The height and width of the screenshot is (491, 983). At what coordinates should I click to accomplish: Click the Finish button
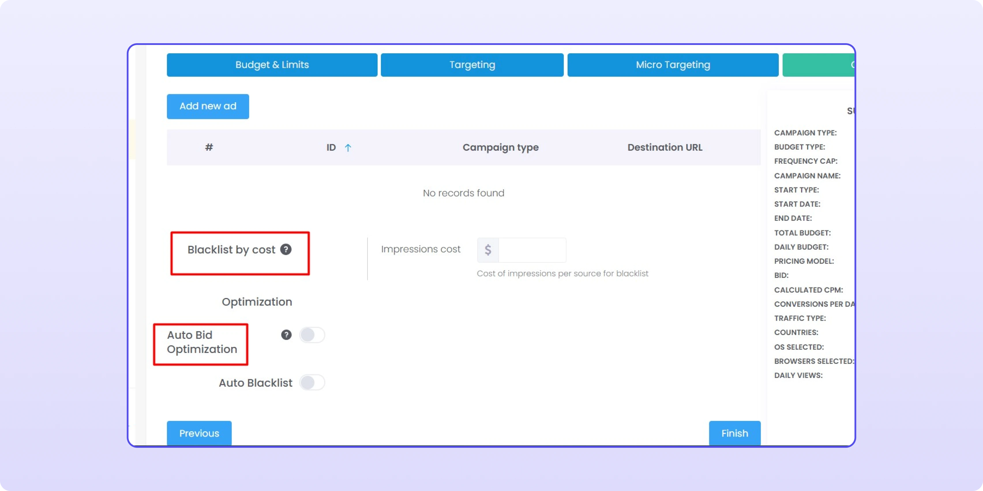(x=734, y=433)
